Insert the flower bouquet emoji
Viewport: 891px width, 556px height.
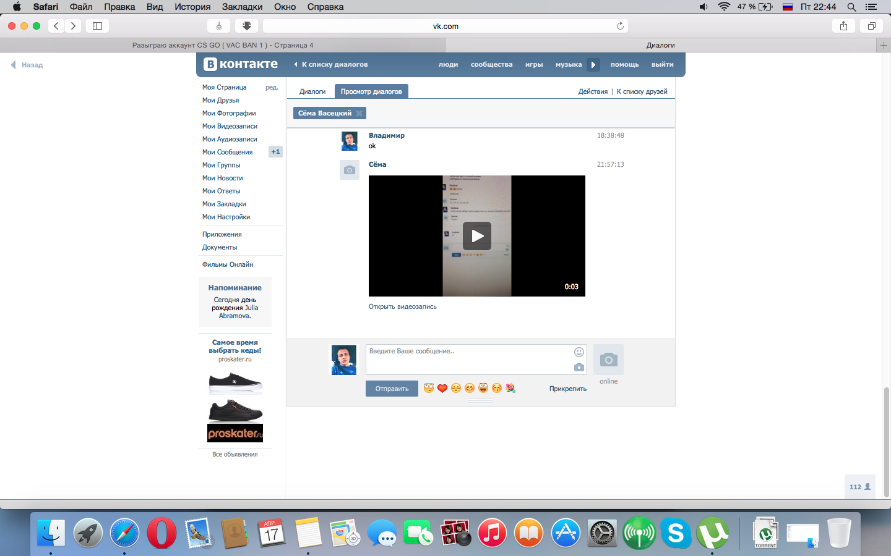tap(510, 388)
